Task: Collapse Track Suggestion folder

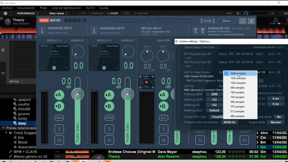Action: 6,133
